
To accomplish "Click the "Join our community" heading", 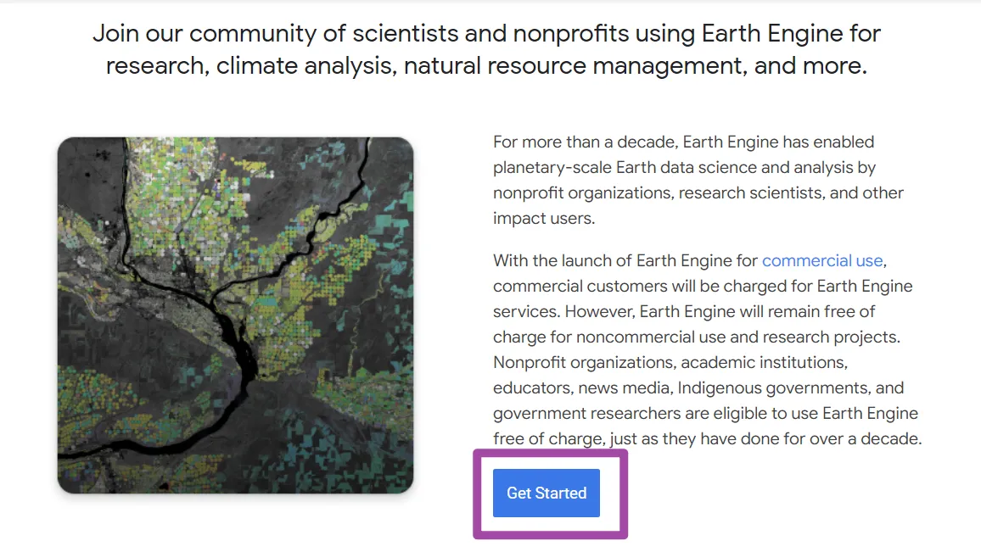I will click(486, 34).
